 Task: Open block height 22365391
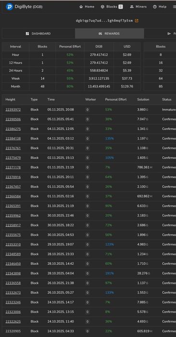pos(13,206)
